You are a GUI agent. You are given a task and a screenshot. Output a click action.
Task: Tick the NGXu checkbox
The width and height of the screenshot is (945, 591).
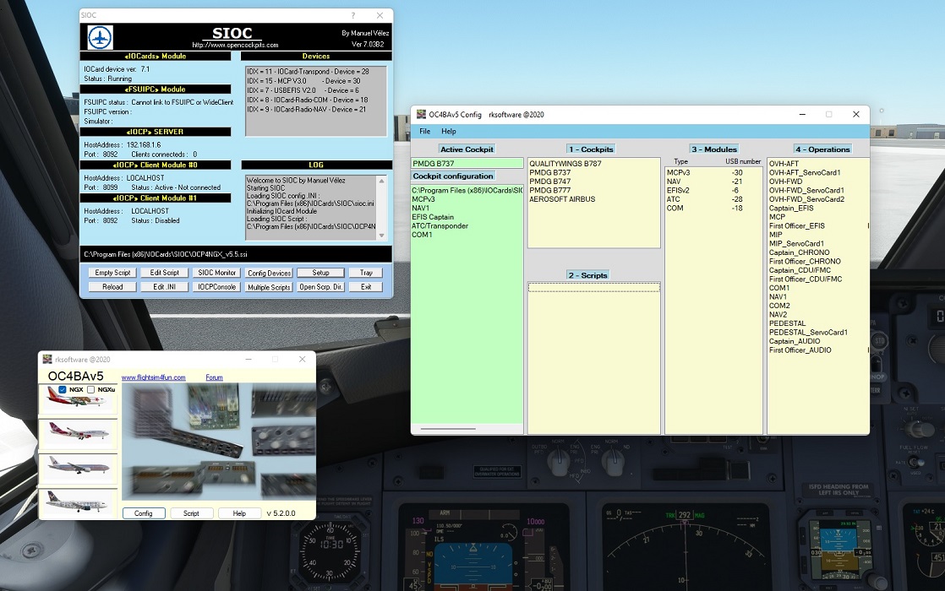(x=90, y=389)
